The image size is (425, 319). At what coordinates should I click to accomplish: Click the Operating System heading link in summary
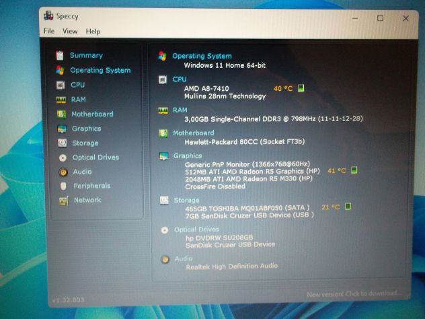[202, 56]
